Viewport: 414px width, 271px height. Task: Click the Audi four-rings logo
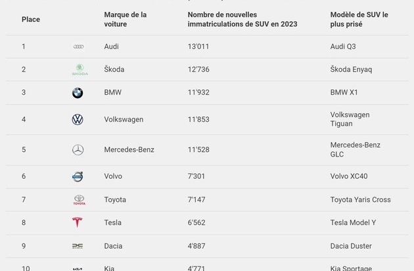(78, 47)
